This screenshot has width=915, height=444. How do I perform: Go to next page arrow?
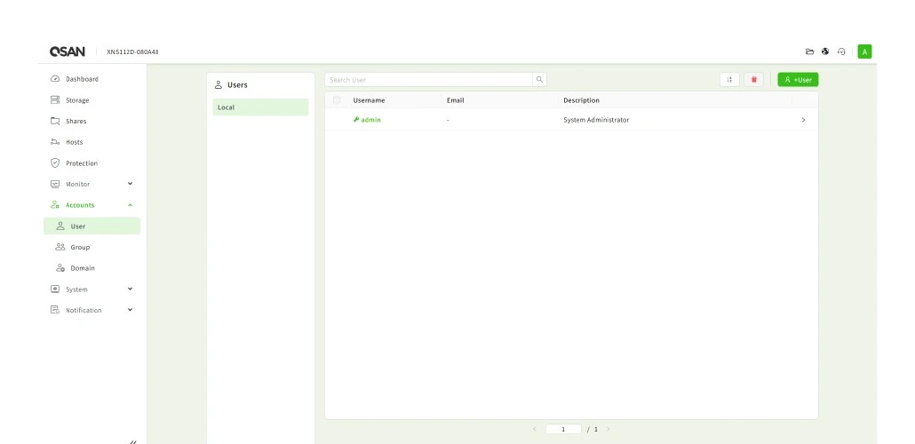point(608,429)
